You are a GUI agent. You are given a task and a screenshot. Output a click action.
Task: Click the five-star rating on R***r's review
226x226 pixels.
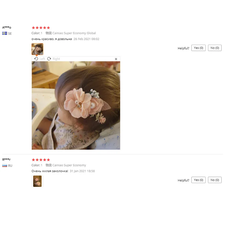pos(41,160)
